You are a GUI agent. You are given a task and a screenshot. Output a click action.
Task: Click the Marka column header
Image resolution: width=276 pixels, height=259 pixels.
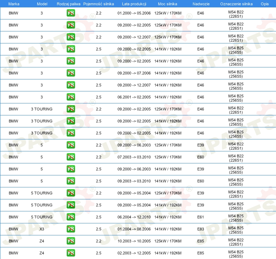[x=14, y=4]
